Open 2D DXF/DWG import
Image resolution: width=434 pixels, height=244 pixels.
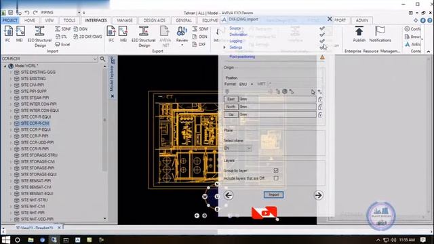pyautogui.click(x=87, y=37)
